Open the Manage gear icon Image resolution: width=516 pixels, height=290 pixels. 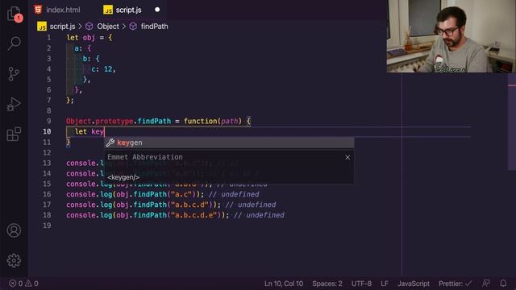(x=14, y=260)
